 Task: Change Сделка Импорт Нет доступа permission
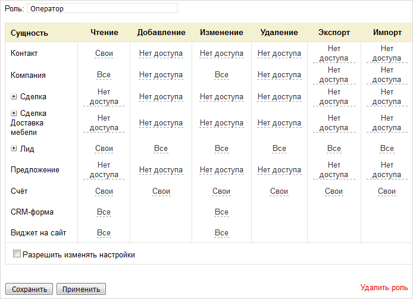[x=387, y=97]
